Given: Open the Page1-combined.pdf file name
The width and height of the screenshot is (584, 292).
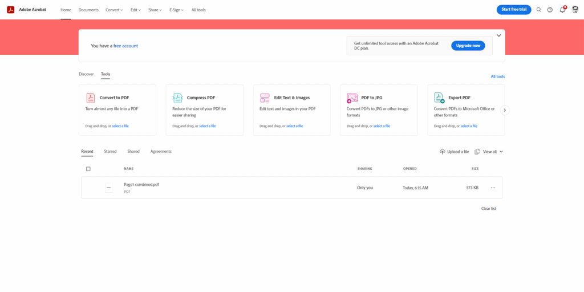Looking at the screenshot, I should (x=141, y=184).
